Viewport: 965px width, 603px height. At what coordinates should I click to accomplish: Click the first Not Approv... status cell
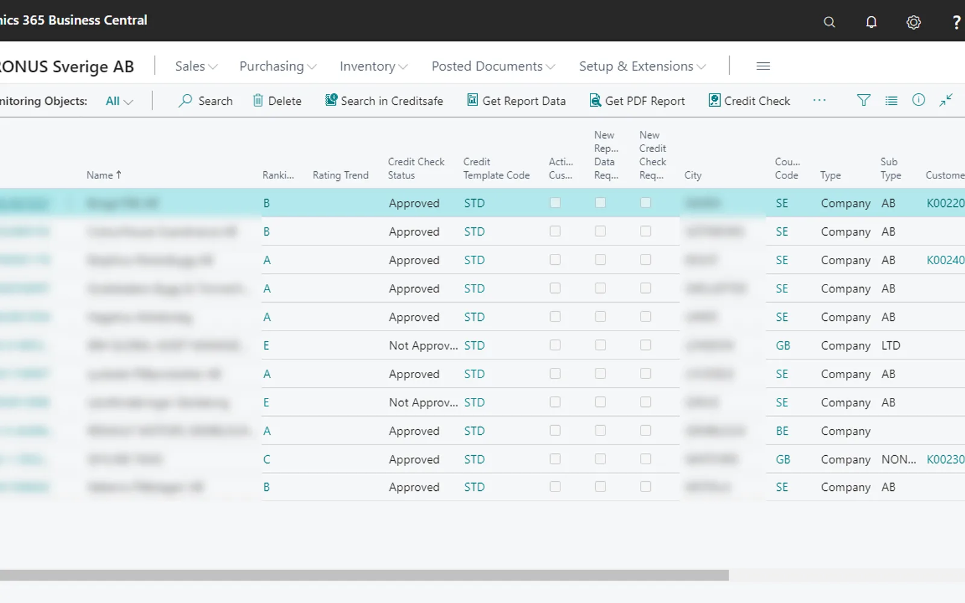coord(423,346)
